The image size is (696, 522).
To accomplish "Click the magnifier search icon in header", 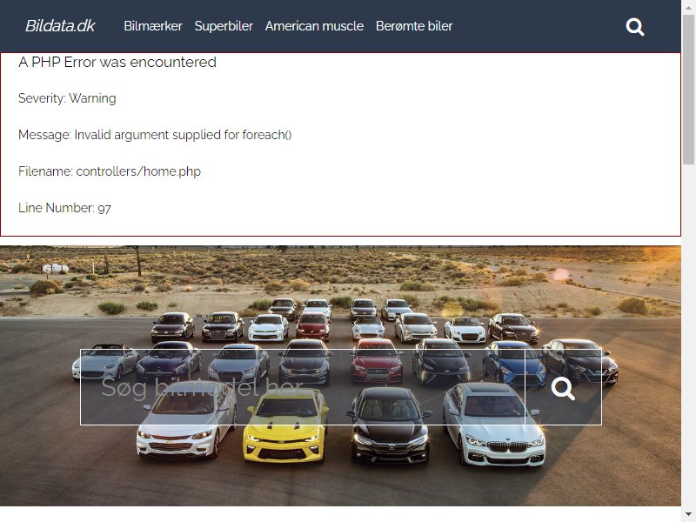I will (635, 27).
